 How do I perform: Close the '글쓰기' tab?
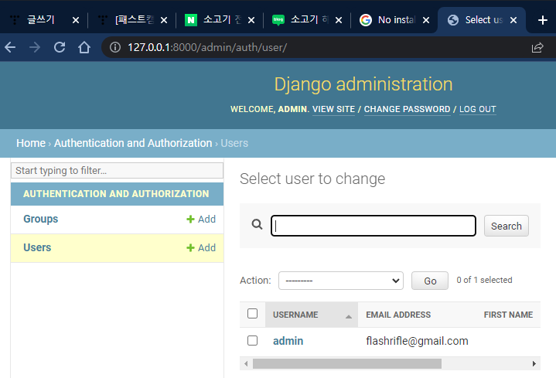(x=76, y=20)
